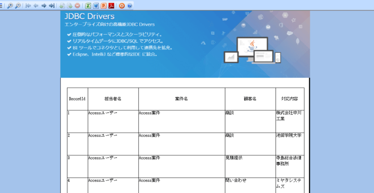374x193 pixels.
Task: Export the report to PowerPoint
Action: click(x=104, y=6)
